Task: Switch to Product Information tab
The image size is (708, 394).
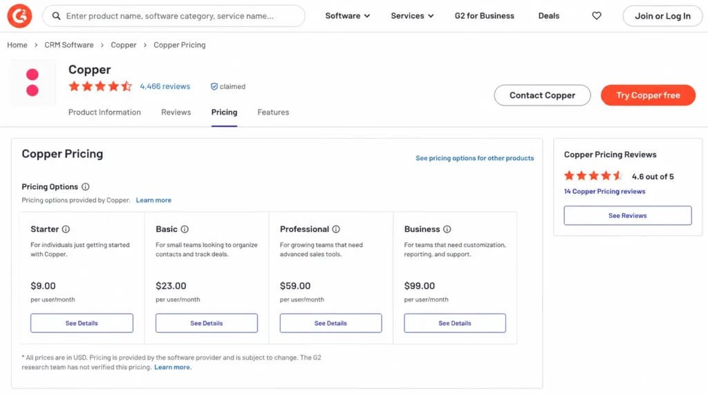Action: 104,112
